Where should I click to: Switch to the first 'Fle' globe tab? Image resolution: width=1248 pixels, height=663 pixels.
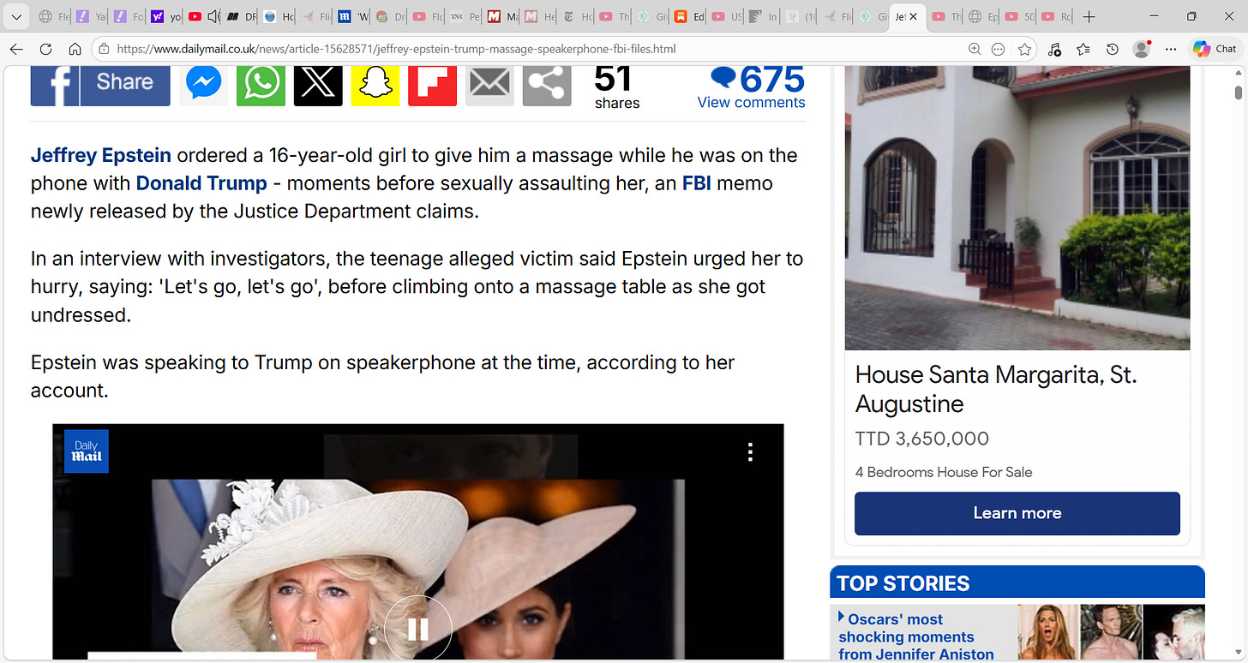[x=54, y=16]
